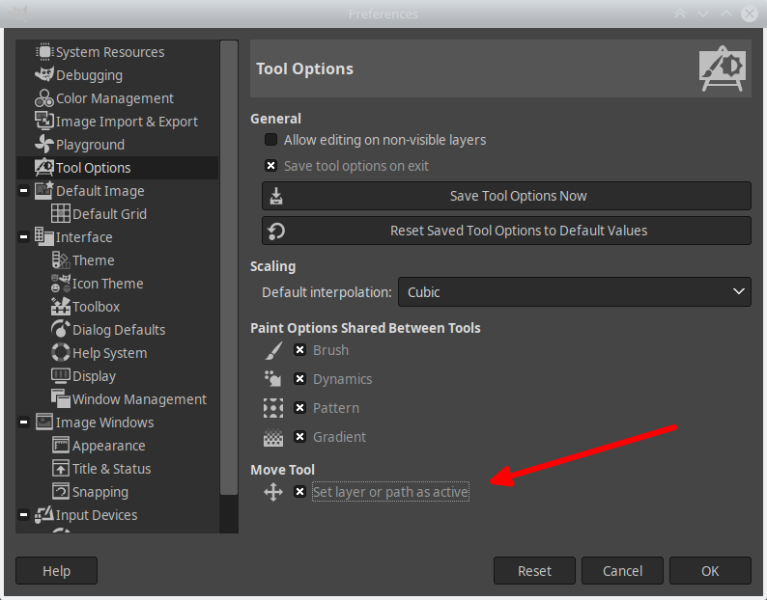Click the category list vertical scrollbar

click(x=228, y=268)
